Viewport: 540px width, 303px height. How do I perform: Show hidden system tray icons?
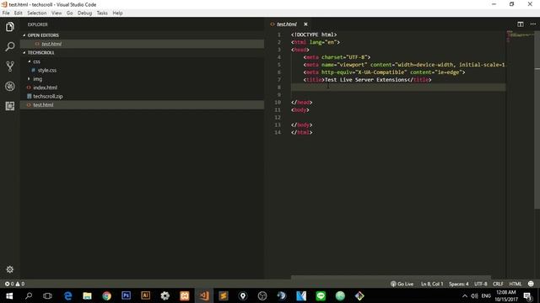465,295
